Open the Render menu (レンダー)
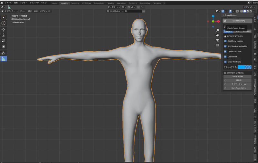 click(24, 3)
